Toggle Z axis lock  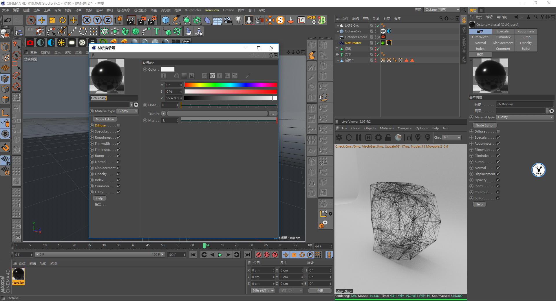(107, 20)
